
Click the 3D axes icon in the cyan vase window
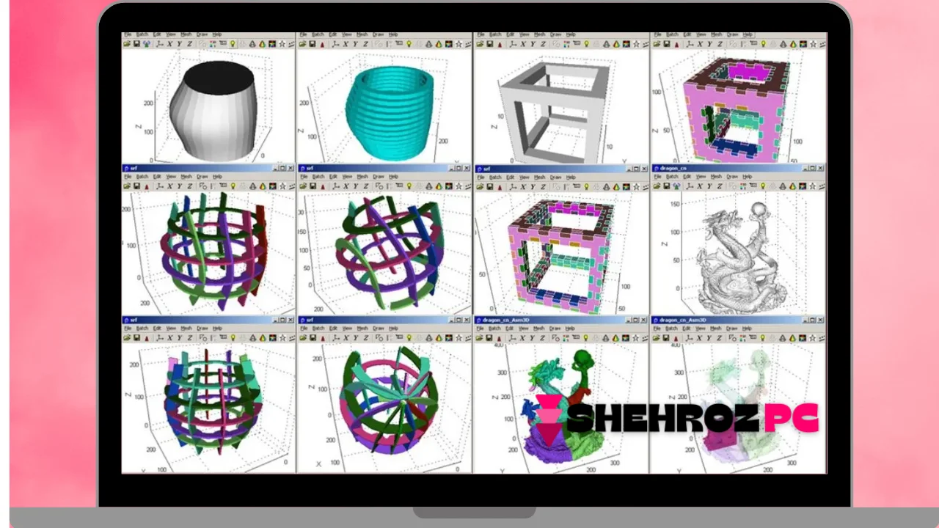336,43
